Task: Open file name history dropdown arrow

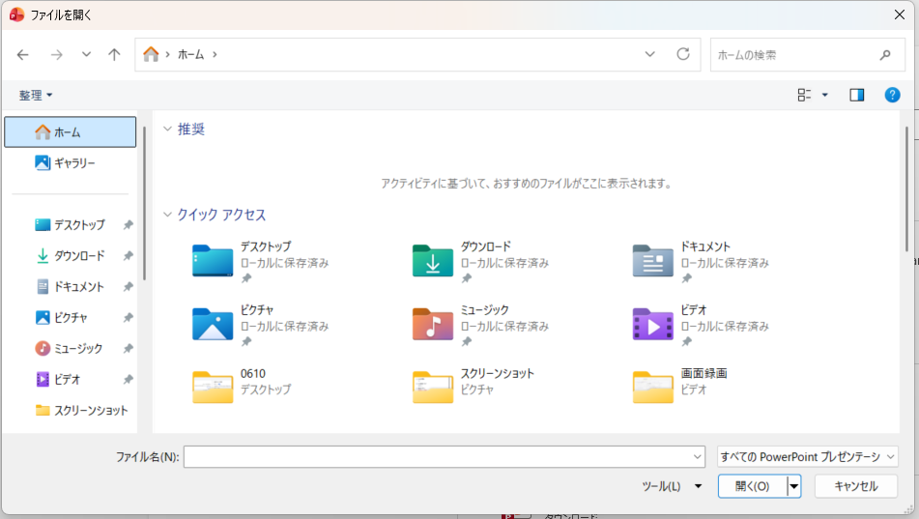Action: click(698, 457)
